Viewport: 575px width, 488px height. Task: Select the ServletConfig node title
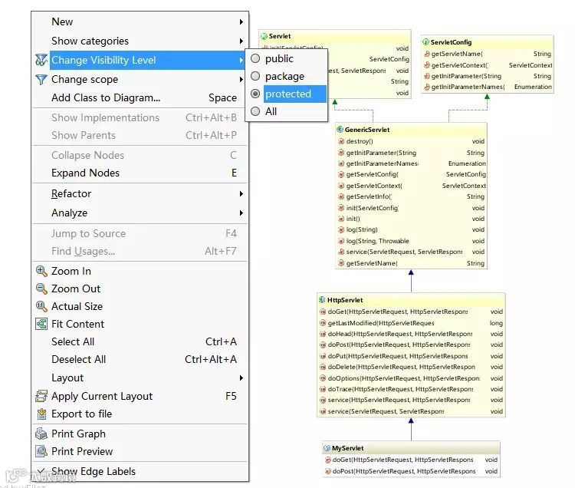pos(451,42)
